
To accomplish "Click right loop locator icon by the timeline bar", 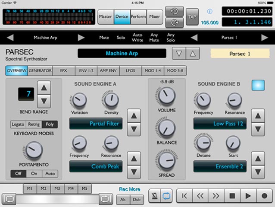I will (x=106, y=199).
